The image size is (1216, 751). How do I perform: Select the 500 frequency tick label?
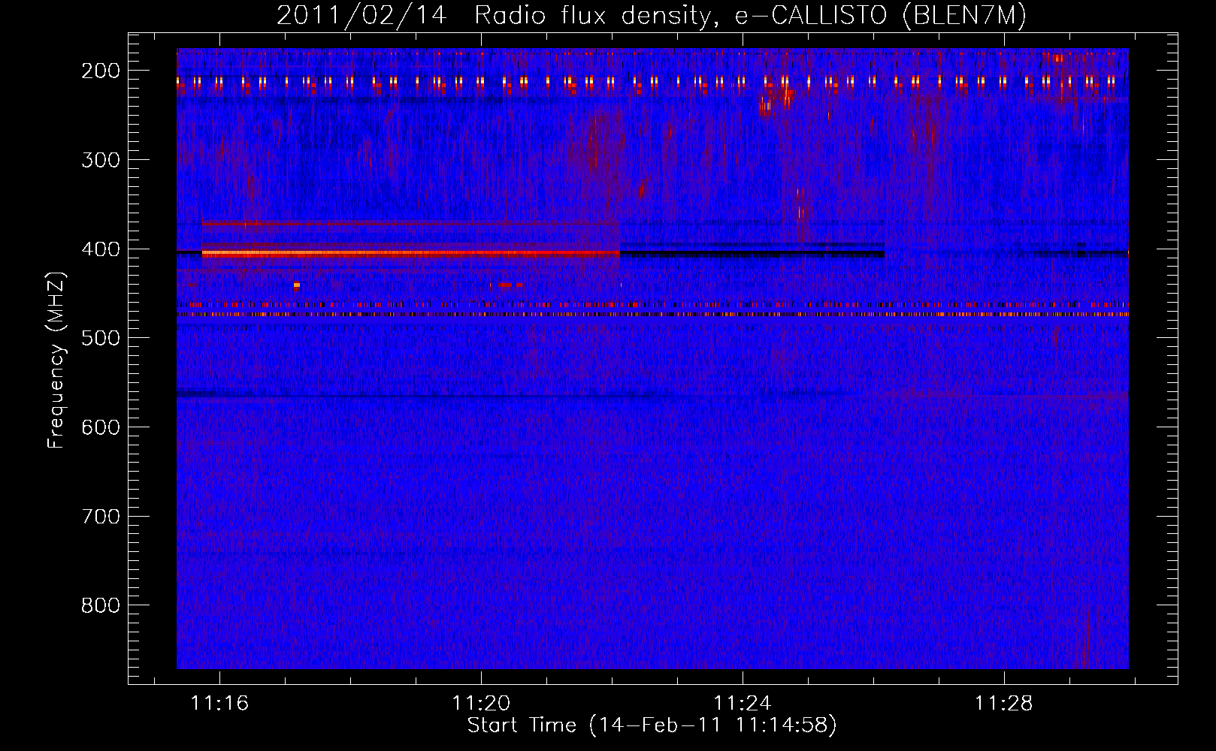pyautogui.click(x=101, y=338)
